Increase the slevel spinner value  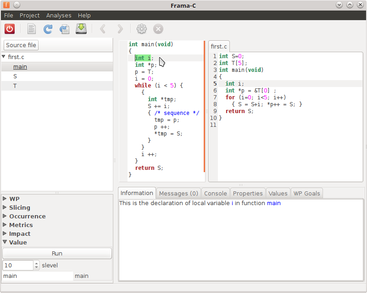click(x=37, y=263)
